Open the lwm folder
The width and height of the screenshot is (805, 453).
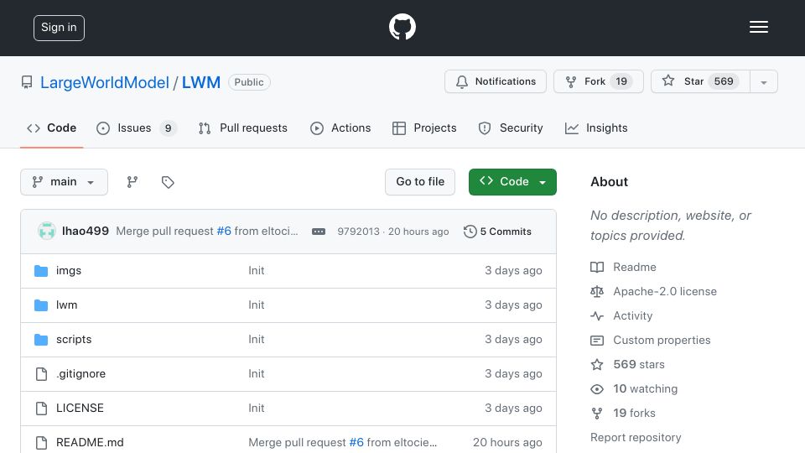(67, 305)
